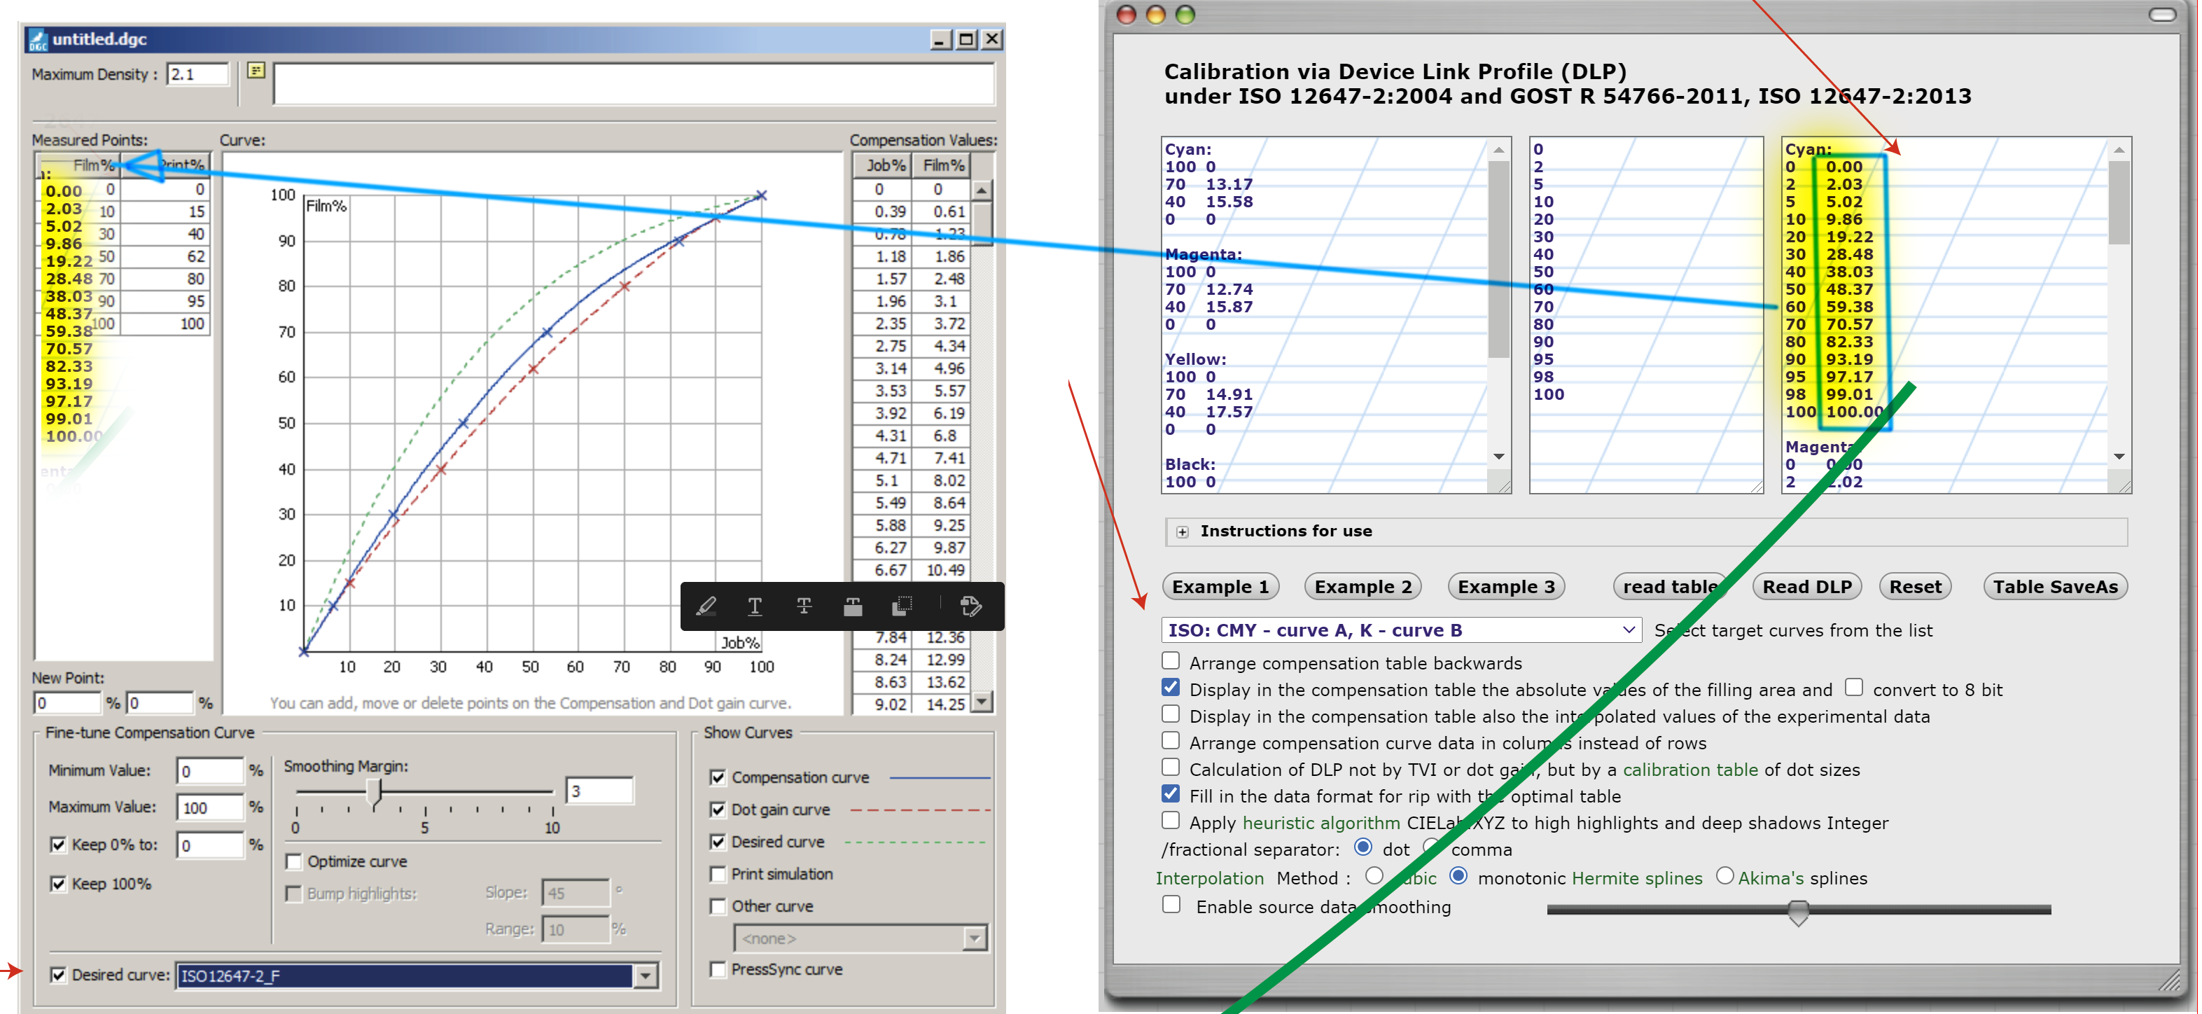The image size is (2202, 1014).
Task: Click the text box icon in toolbar
Action: (852, 606)
